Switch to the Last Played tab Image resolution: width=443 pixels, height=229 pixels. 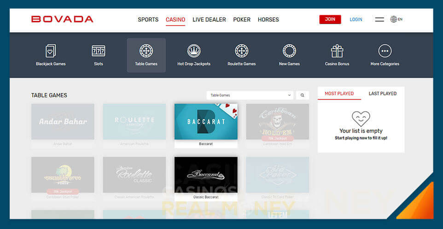tap(383, 94)
